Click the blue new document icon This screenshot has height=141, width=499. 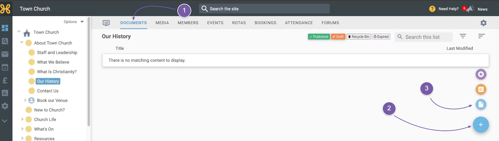coord(481,104)
